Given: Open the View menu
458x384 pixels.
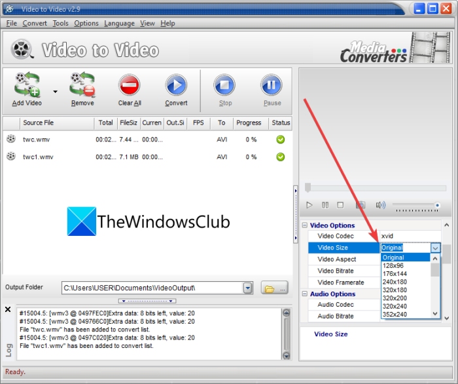Looking at the screenshot, I should pyautogui.click(x=147, y=23).
